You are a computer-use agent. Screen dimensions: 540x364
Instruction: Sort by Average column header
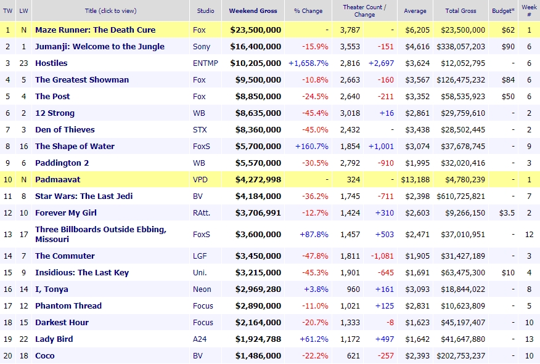click(415, 10)
